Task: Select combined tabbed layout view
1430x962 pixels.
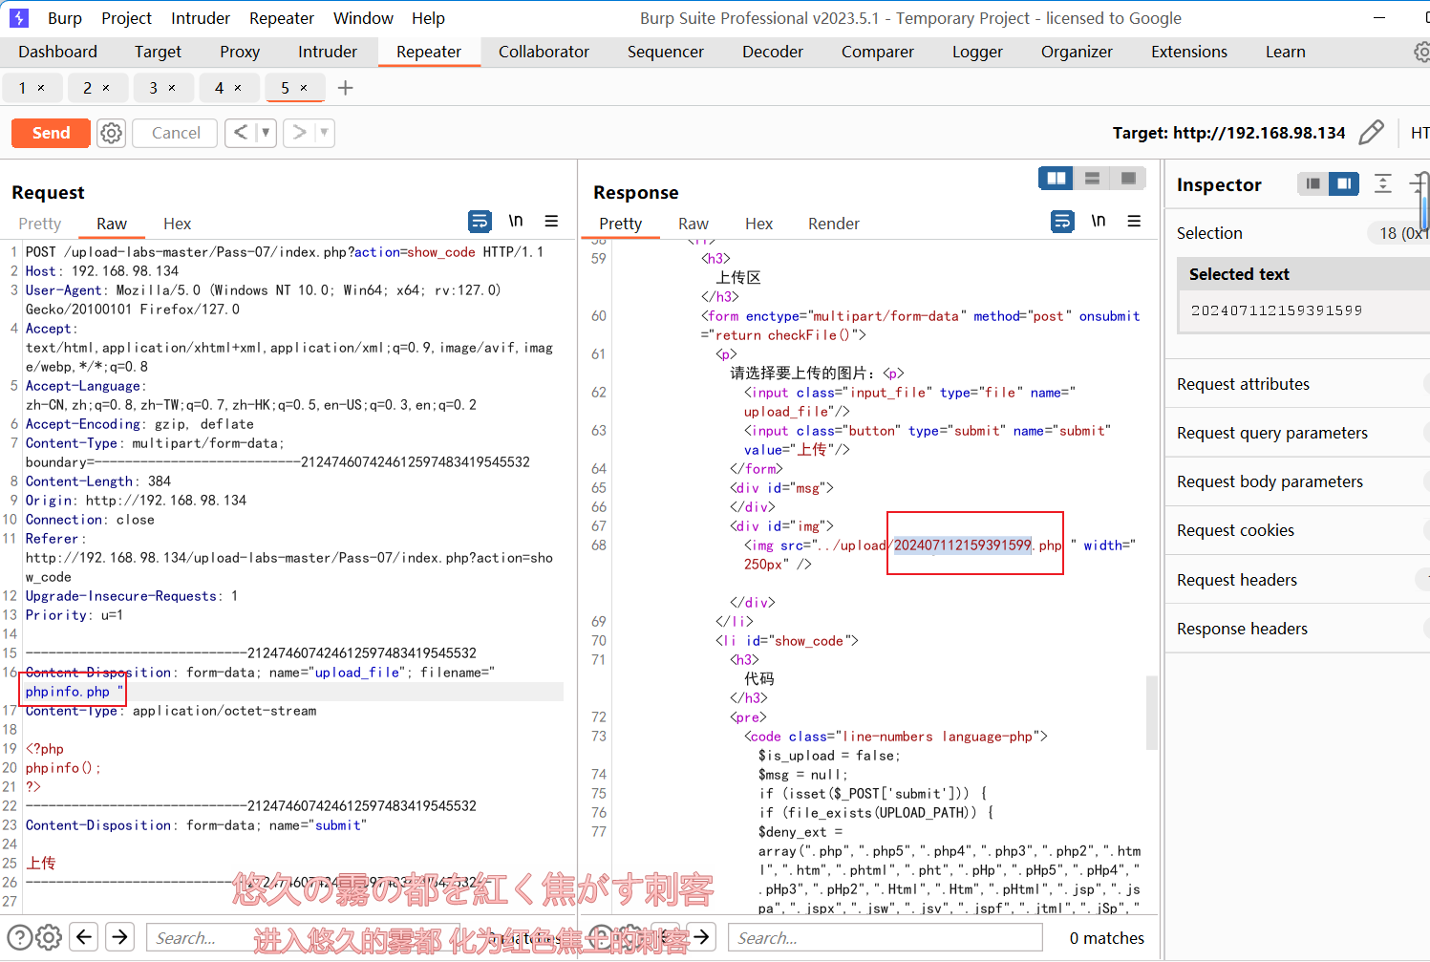Action: (1128, 179)
